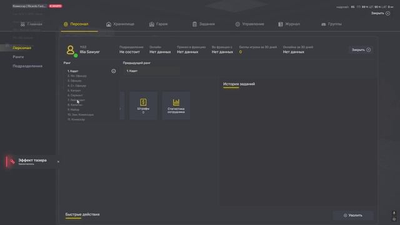This screenshot has width=400, height=225.
Task: Click the Уволить dismiss button
Action: tap(353, 216)
